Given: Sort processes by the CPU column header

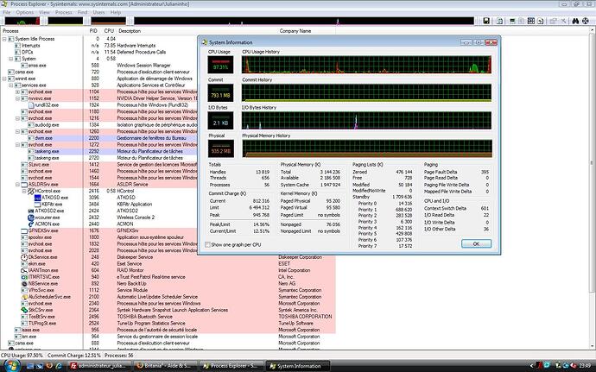Looking at the screenshot, I should (109, 31).
